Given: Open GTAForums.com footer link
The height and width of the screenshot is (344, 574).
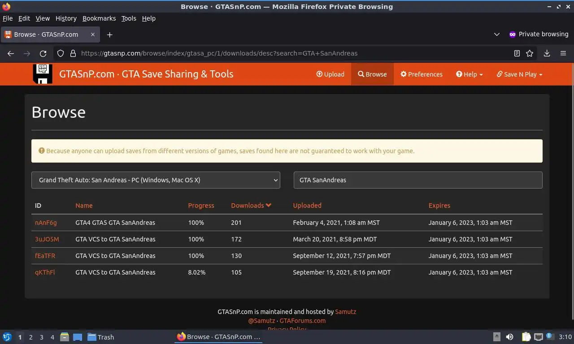Looking at the screenshot, I should coord(303,321).
